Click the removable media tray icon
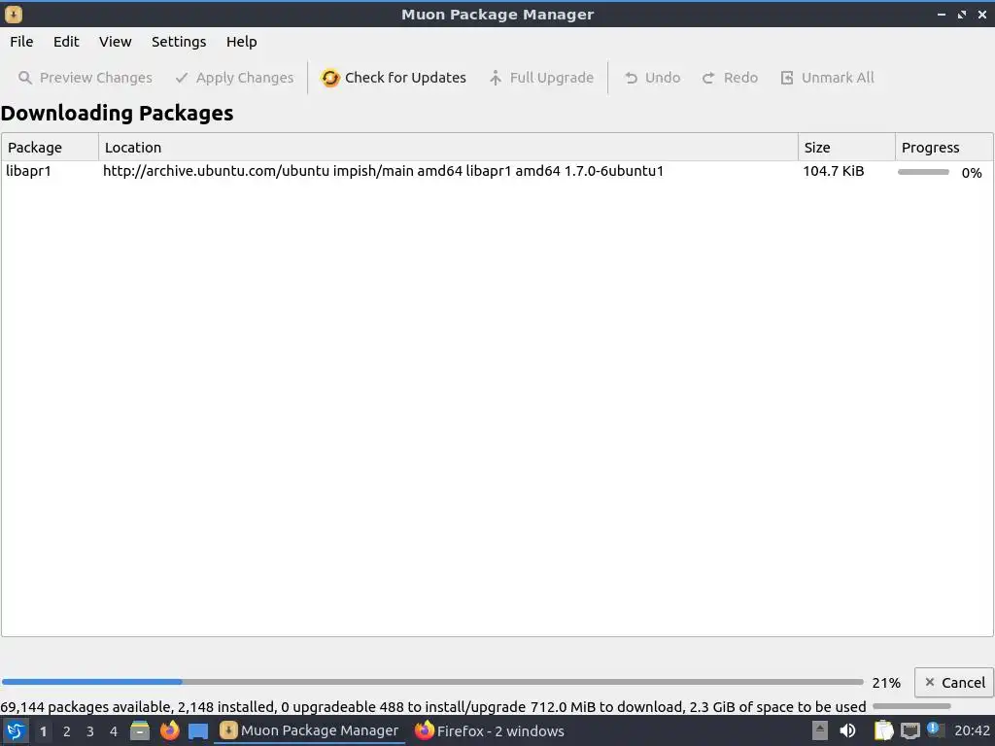995x746 pixels. point(820,730)
